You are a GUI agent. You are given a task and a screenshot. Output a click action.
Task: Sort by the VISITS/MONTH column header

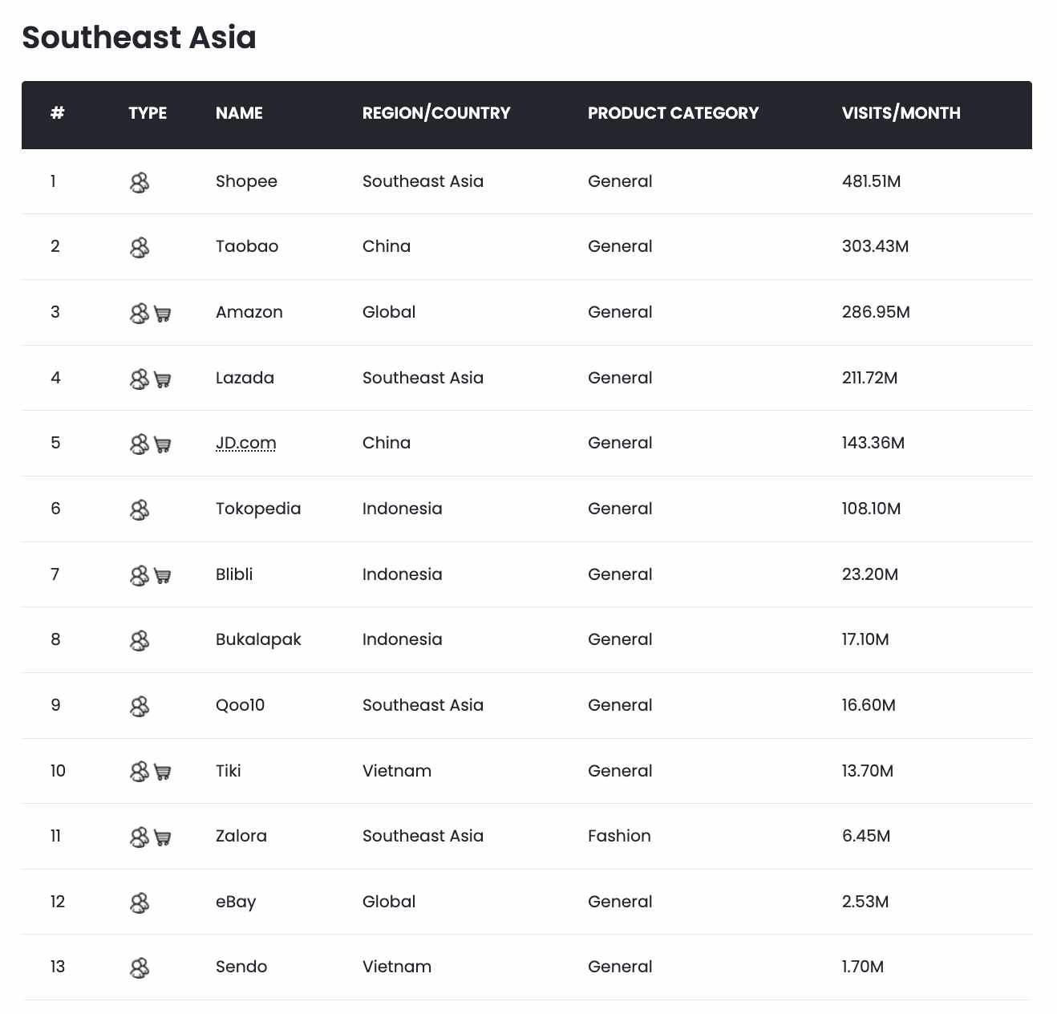[901, 113]
